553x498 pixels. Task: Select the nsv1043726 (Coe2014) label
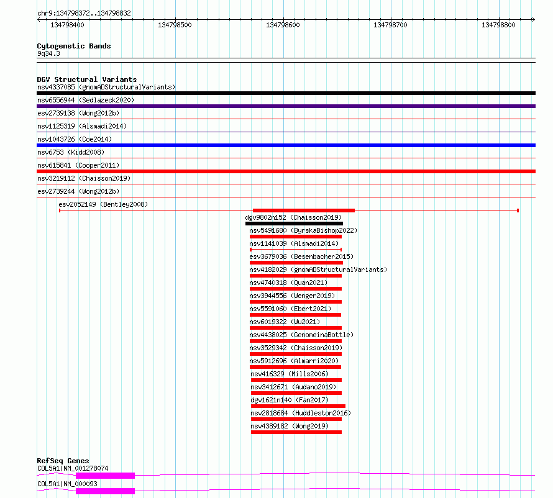tap(75, 139)
